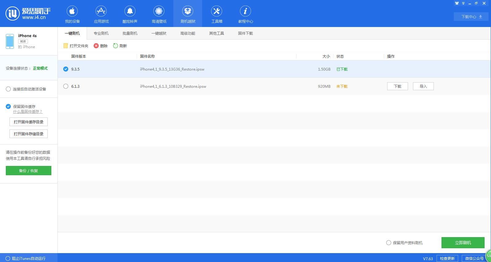Viewport: 491px width, 262px height.
Task: Click the 打开文件夹 open folder icon
Action: (65, 46)
